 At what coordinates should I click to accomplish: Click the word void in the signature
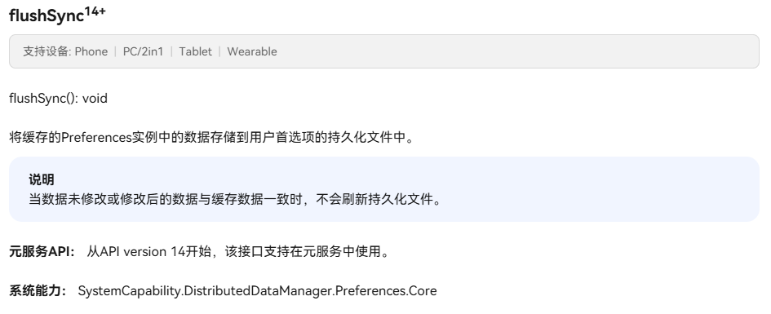pyautogui.click(x=95, y=99)
